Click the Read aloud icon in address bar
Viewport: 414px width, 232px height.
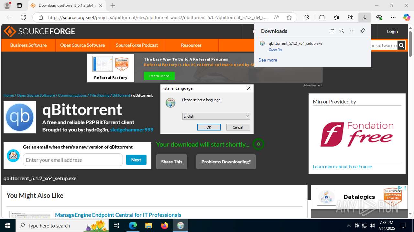[x=276, y=17]
